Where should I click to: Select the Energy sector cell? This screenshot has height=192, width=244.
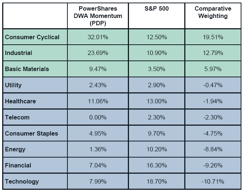tap(15, 149)
